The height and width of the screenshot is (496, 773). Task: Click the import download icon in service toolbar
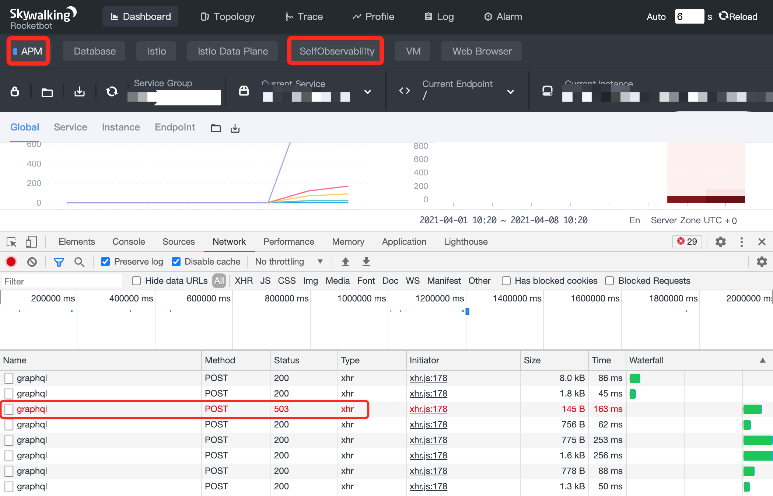[79, 91]
